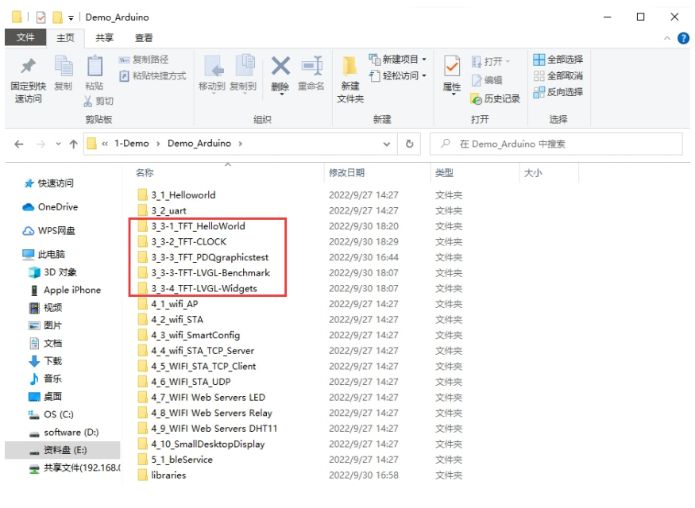Viewport: 695px width, 508px height.
Task: Open the New Item dropdown
Action: pos(398,60)
